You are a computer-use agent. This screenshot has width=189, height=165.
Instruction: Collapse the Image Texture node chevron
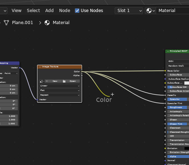pyautogui.click(x=40, y=67)
